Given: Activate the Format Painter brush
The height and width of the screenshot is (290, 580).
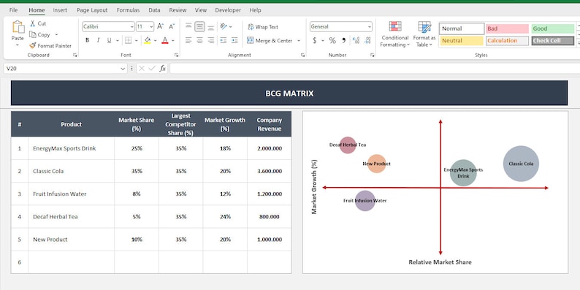Looking at the screenshot, I should tap(33, 45).
